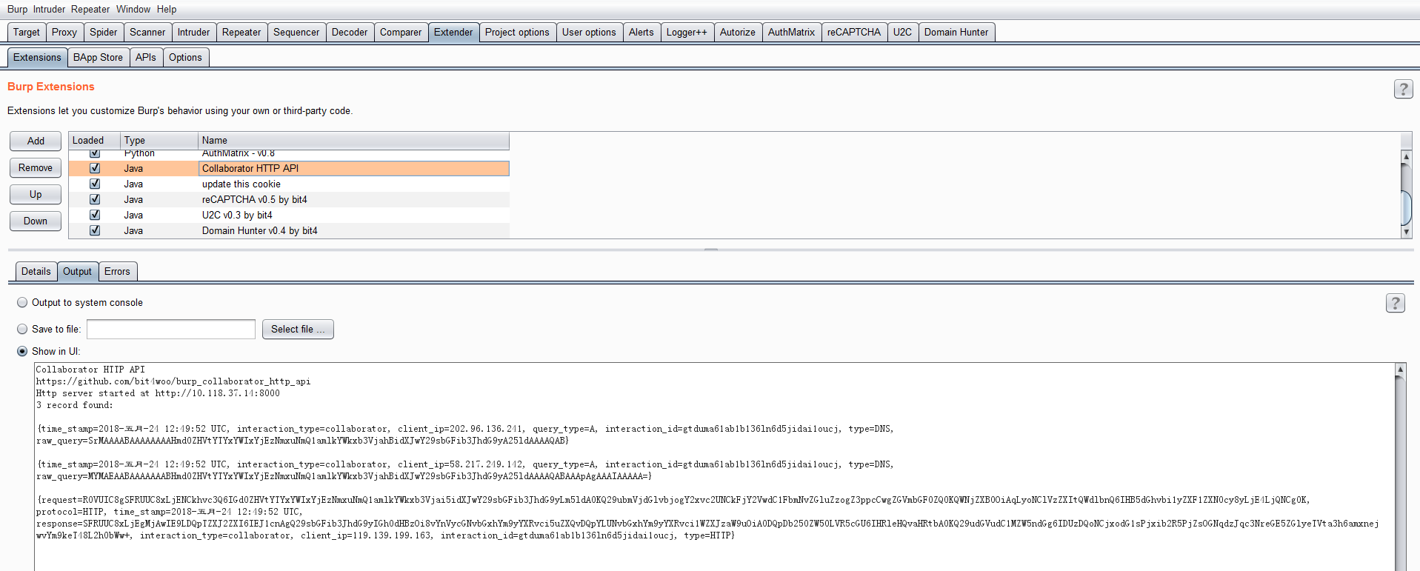
Task: Open the reCAPTCHA tab
Action: [854, 32]
